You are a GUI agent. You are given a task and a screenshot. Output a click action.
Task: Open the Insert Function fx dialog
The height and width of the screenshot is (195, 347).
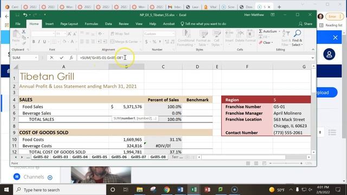[71, 58]
